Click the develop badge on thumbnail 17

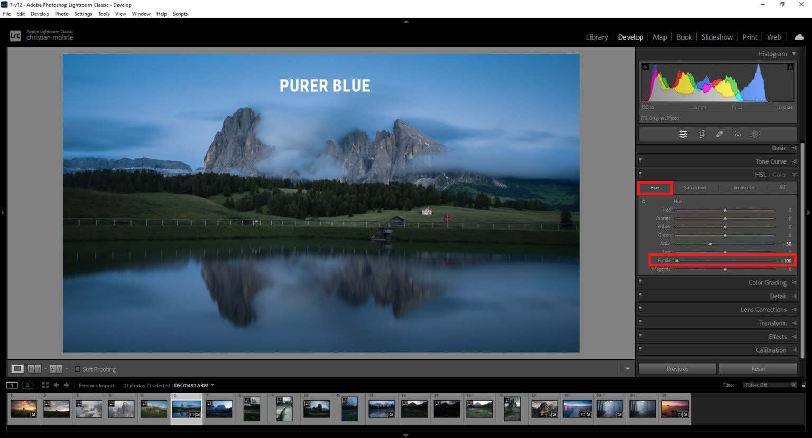tap(554, 415)
